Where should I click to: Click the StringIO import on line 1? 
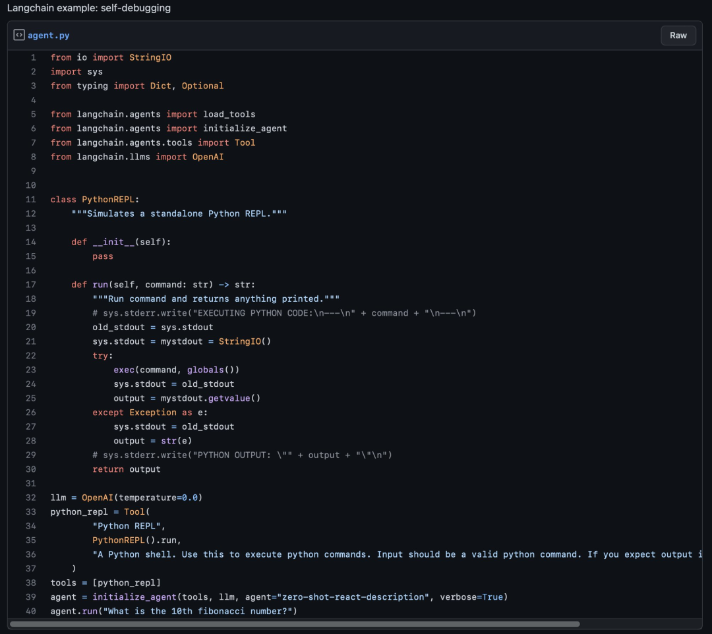(x=150, y=57)
